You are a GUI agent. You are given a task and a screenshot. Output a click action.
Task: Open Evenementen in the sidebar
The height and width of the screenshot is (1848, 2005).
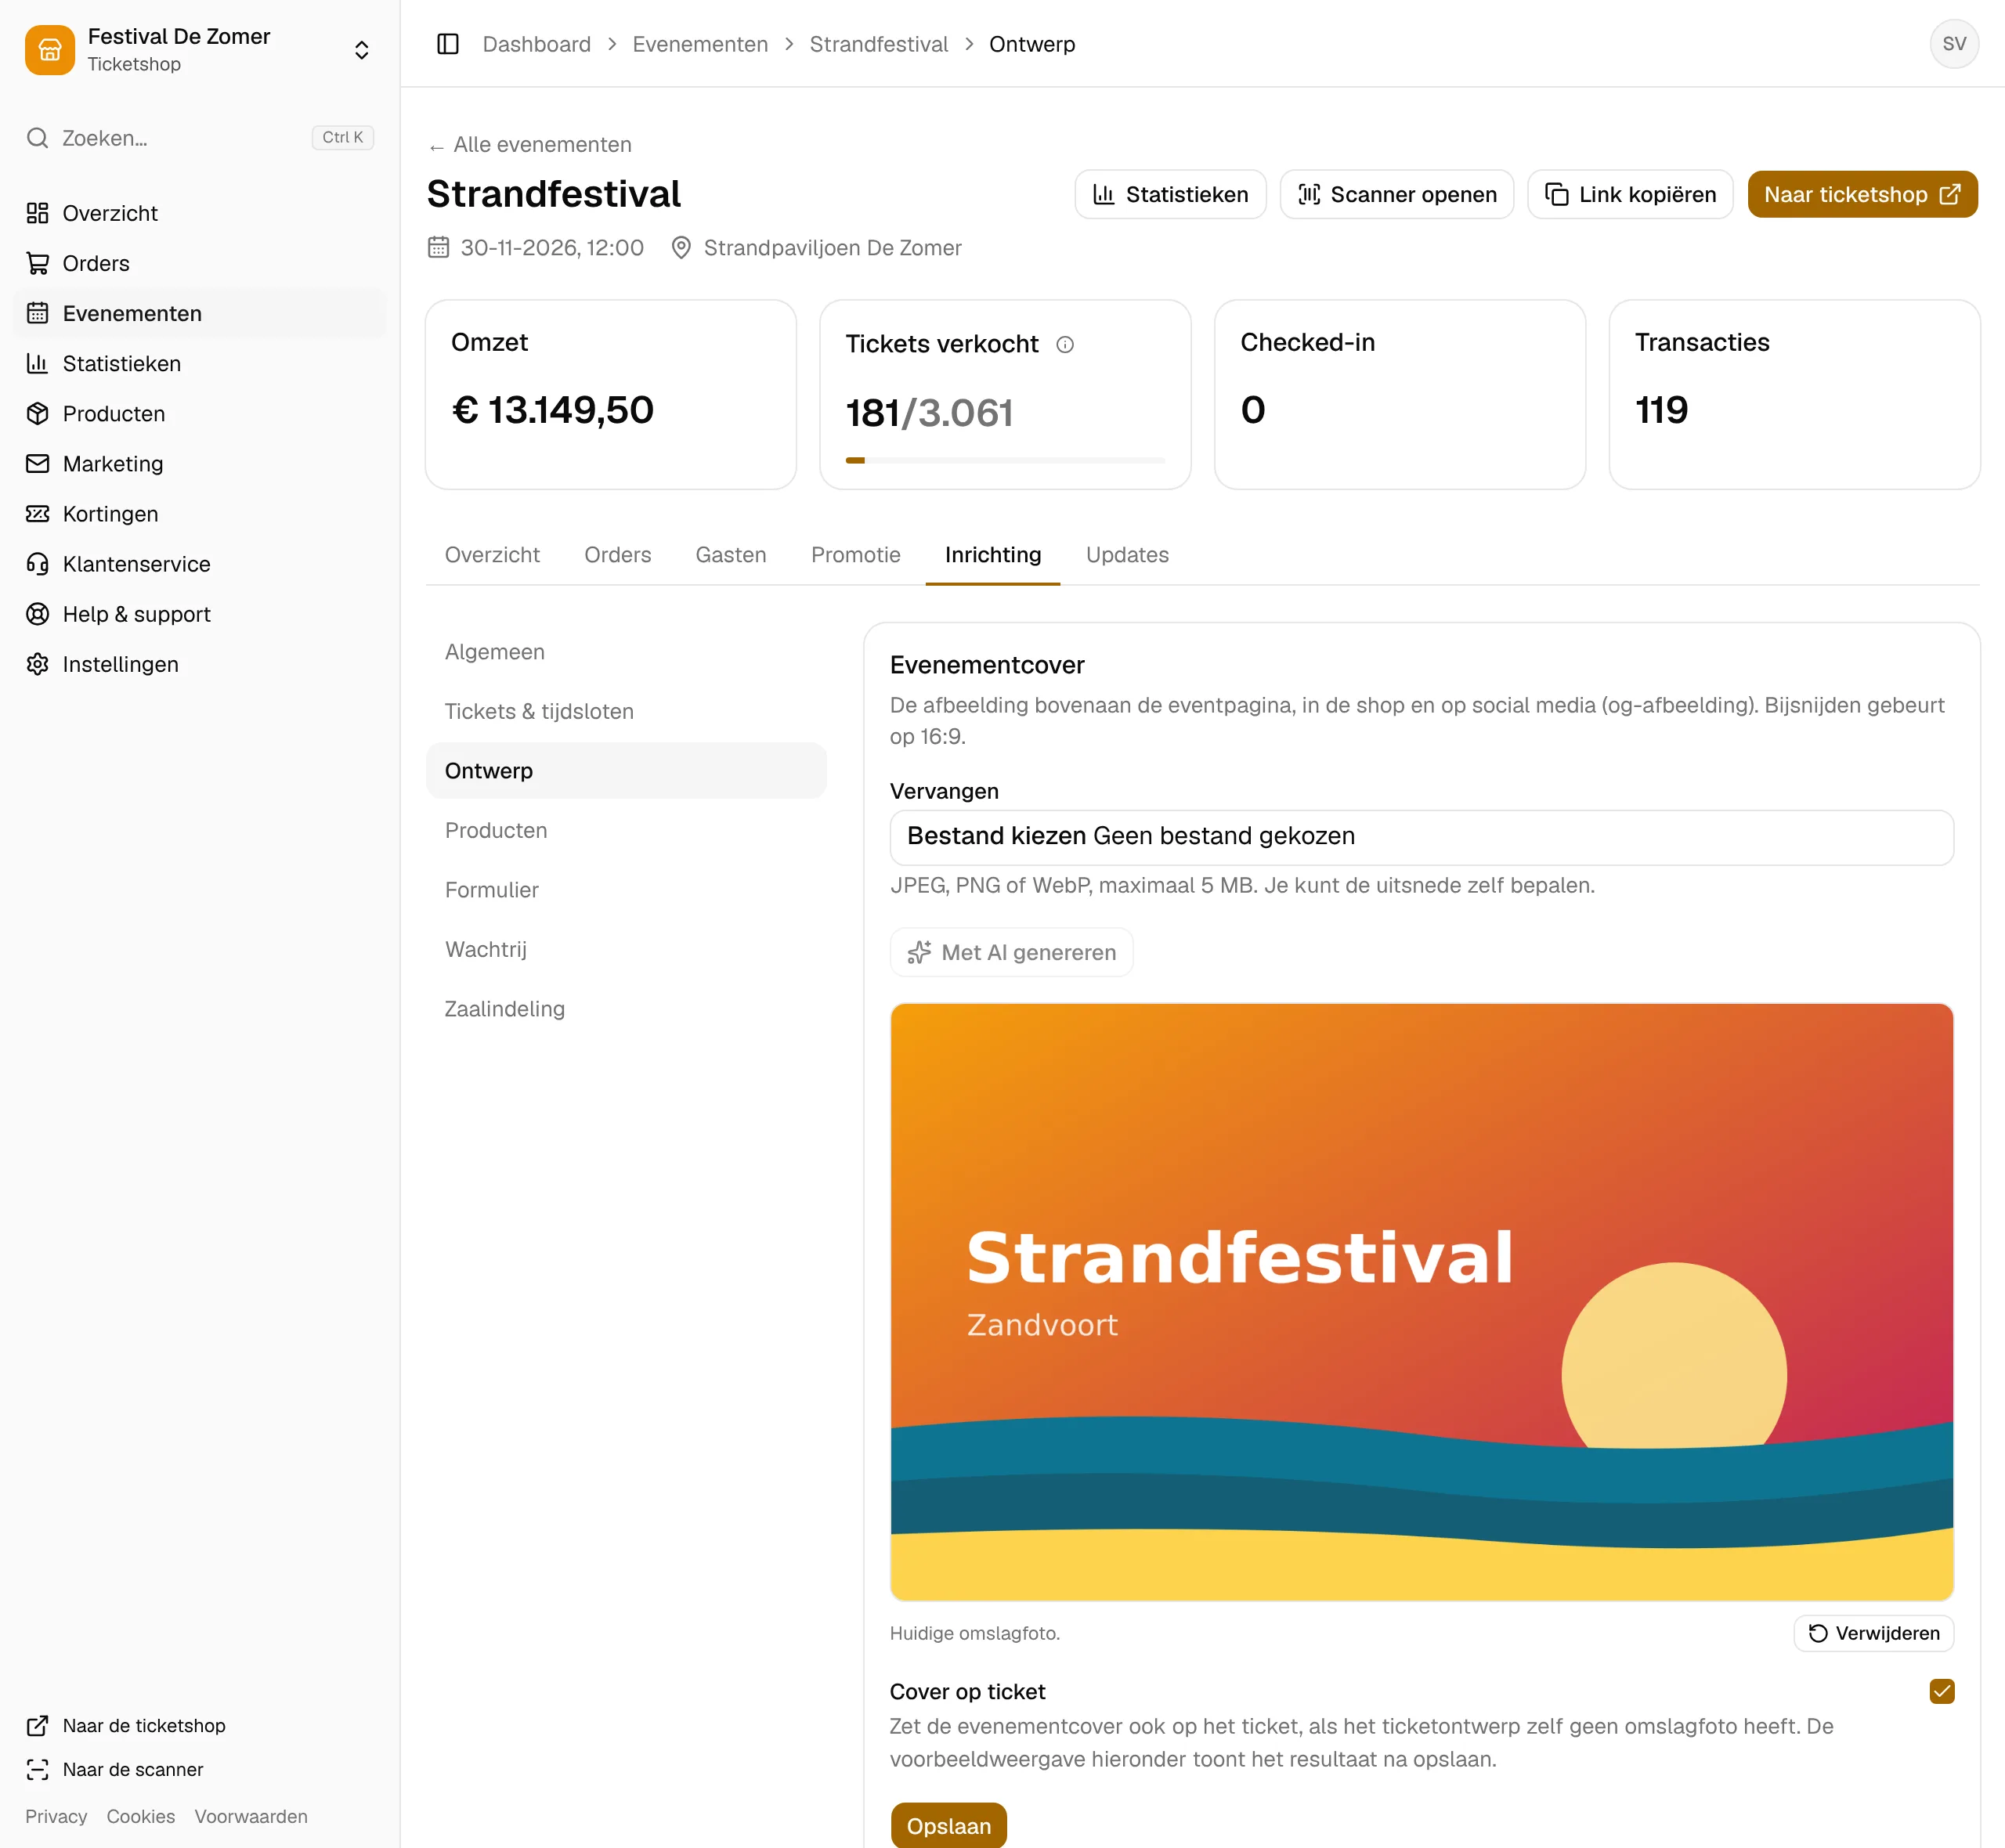point(200,313)
